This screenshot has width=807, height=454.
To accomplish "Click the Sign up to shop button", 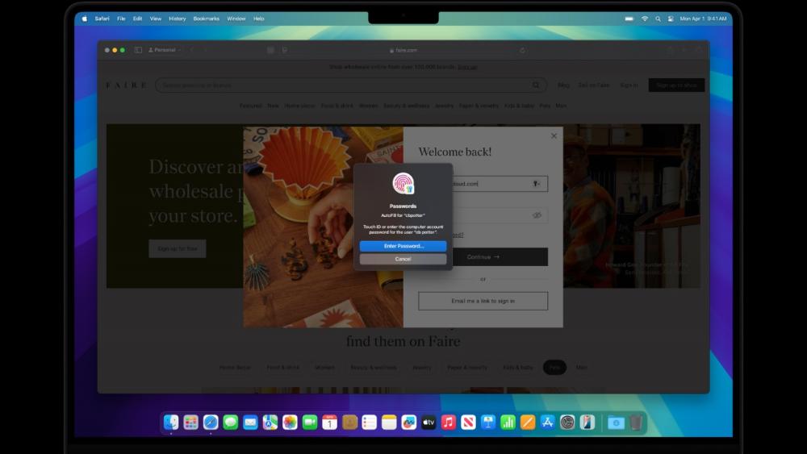I will point(676,85).
